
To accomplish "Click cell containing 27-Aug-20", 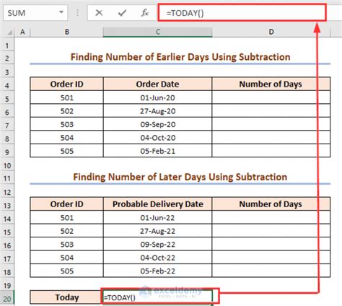I will click(157, 111).
